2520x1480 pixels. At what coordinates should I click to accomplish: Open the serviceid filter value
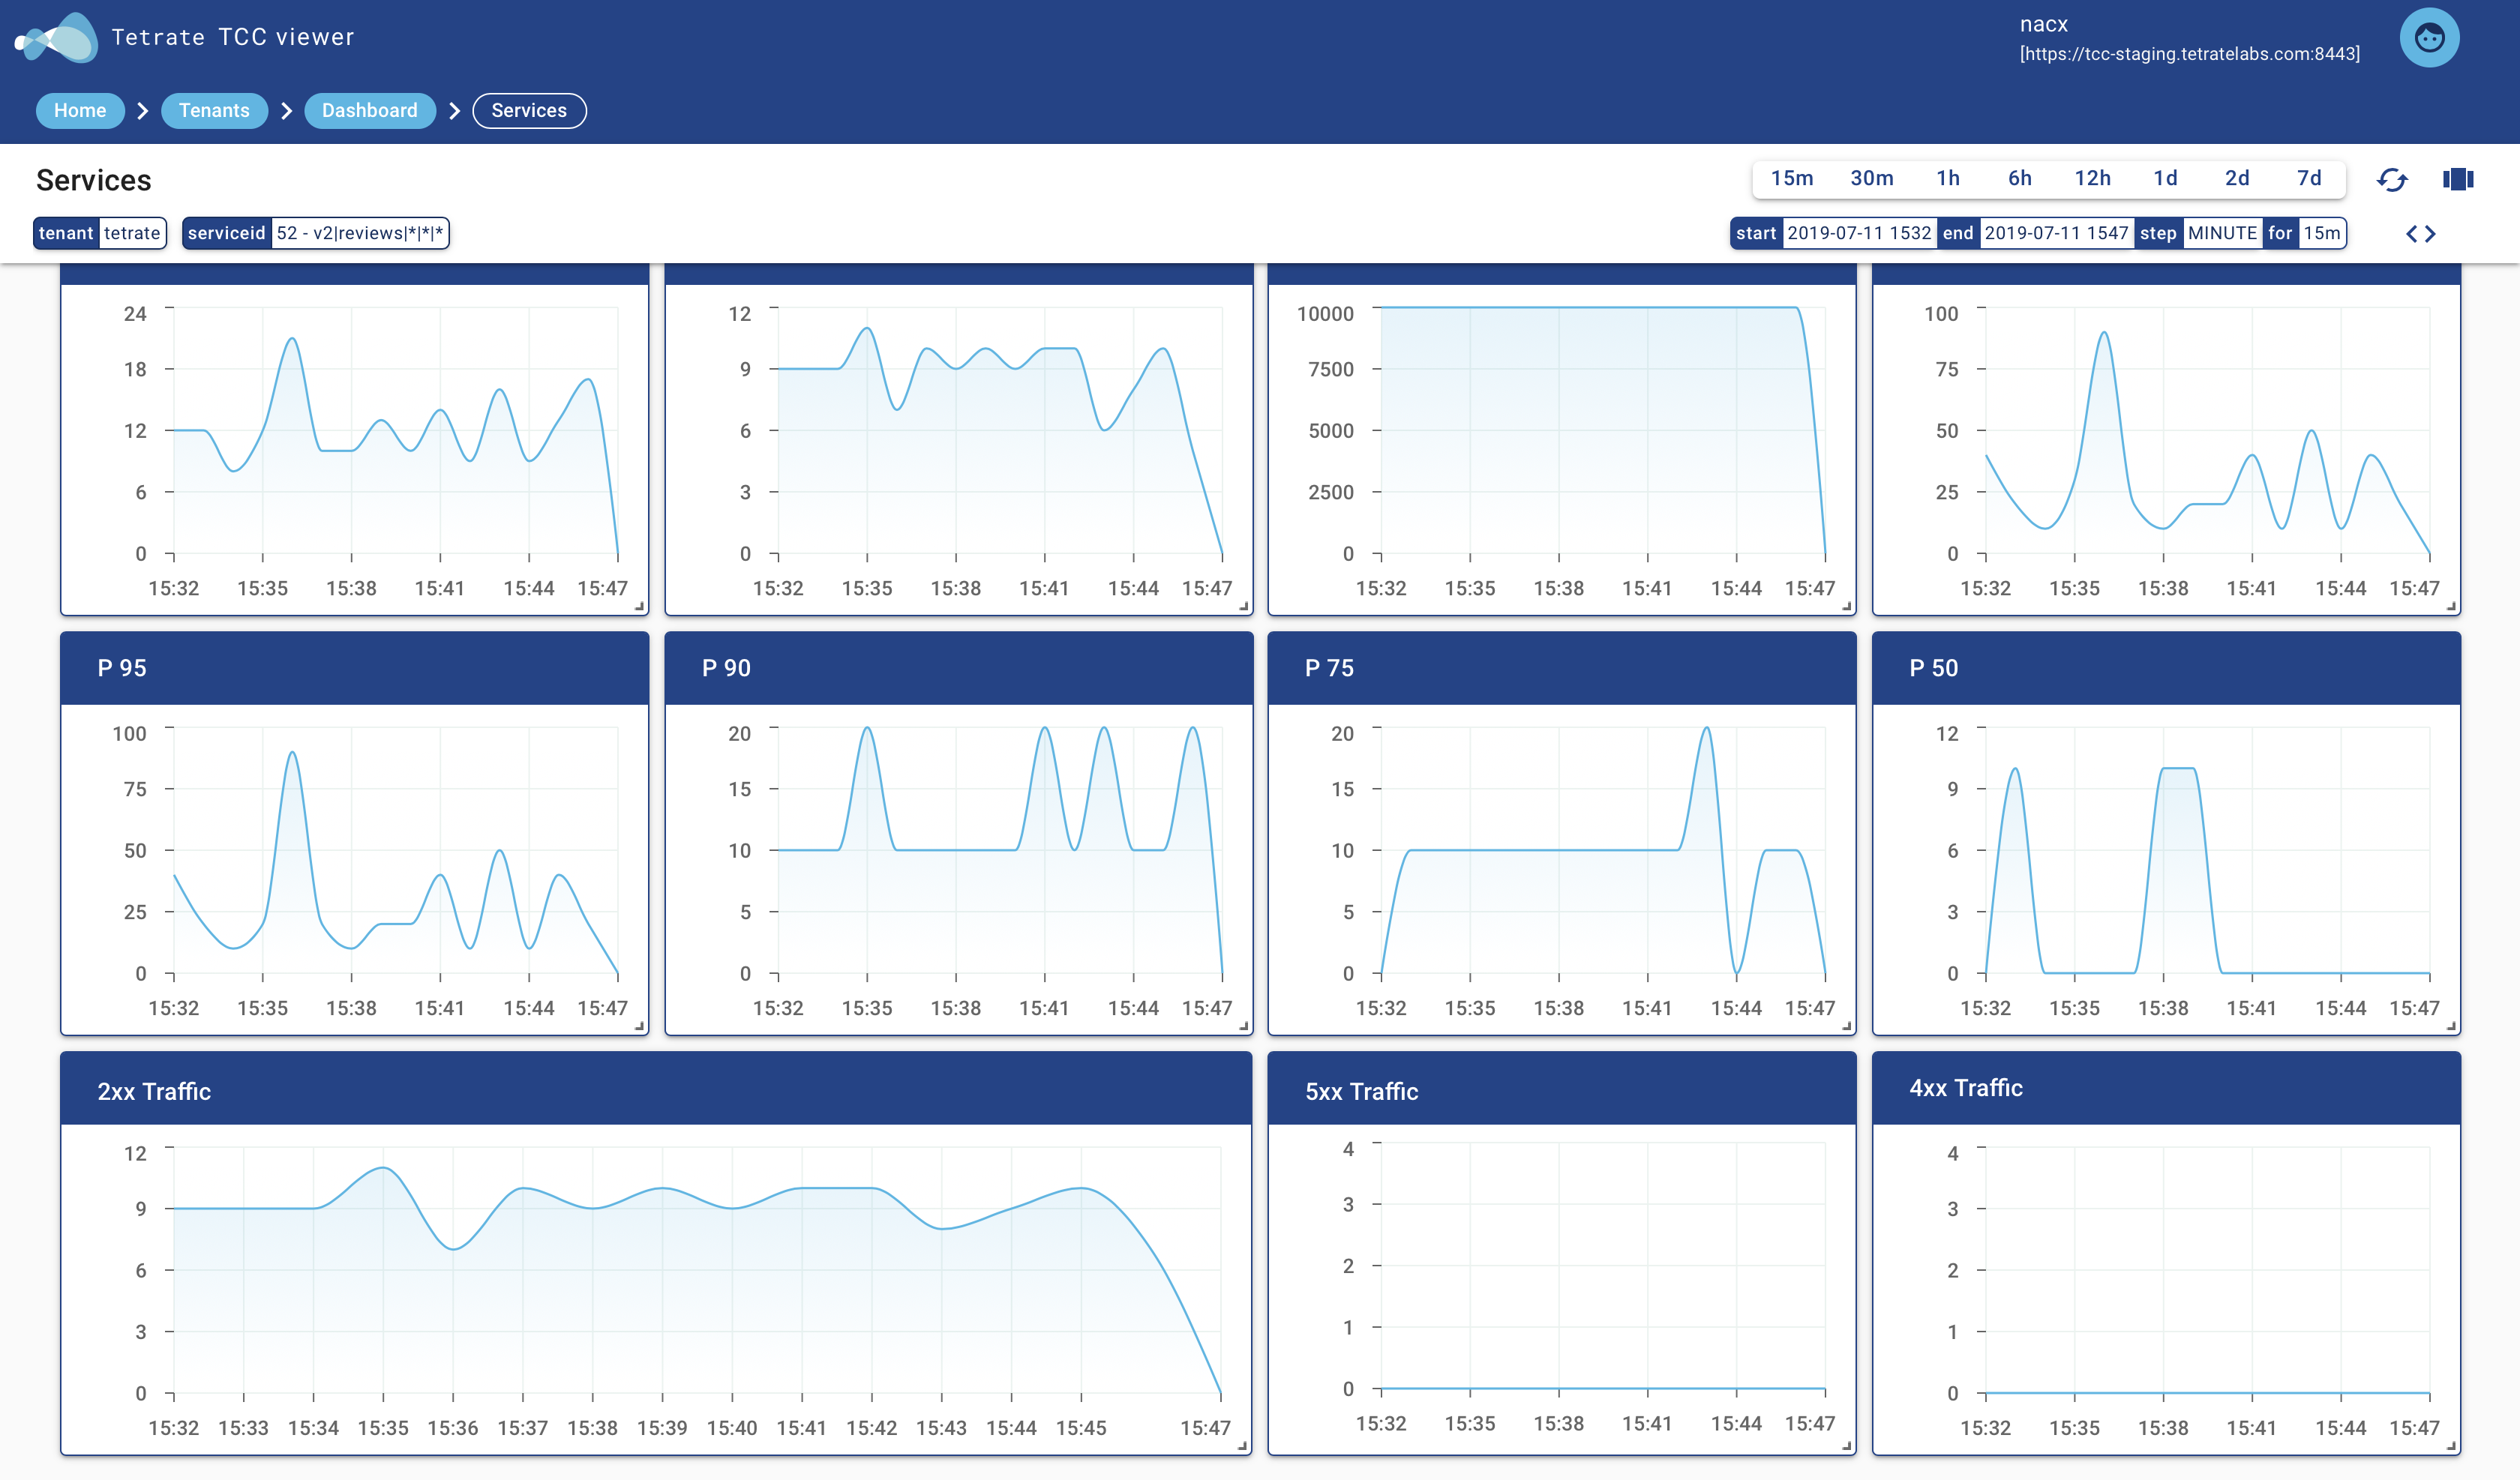[x=359, y=233]
